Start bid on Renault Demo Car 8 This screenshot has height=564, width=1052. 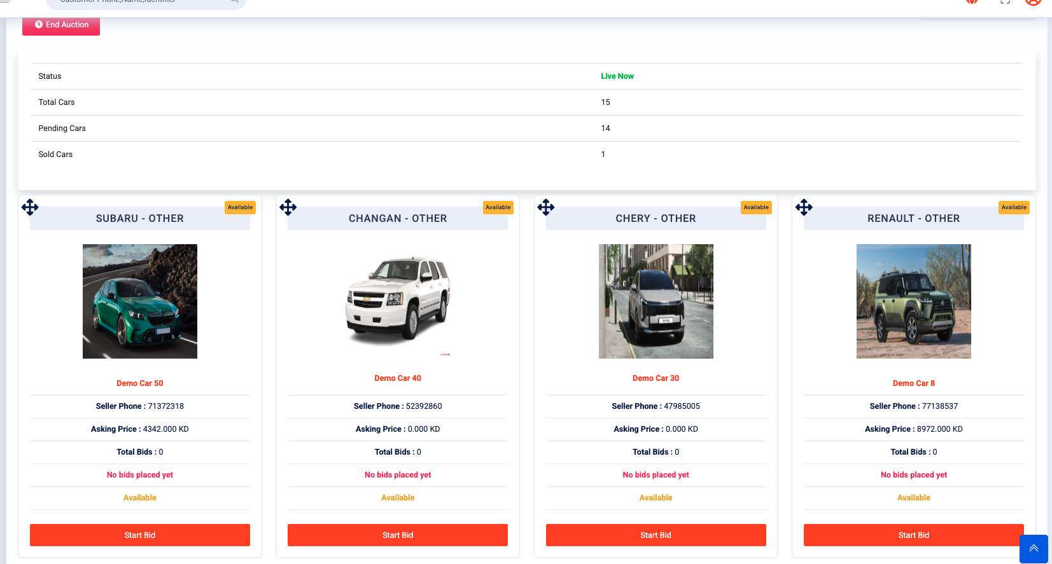pos(913,535)
